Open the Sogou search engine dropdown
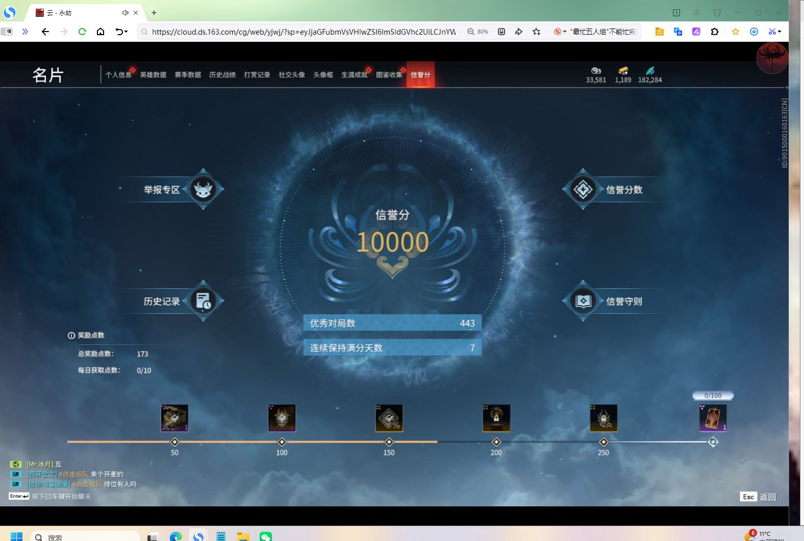Viewport: 804px width, 541px height. coord(560,32)
